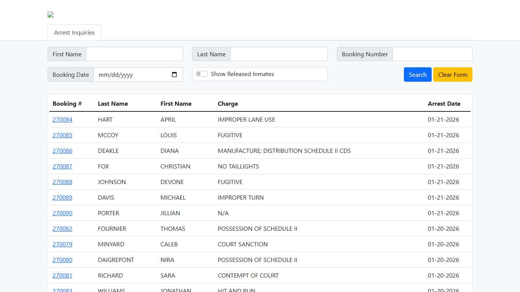Open booking record 270084
Screen dimensions: 520x292
62,120
